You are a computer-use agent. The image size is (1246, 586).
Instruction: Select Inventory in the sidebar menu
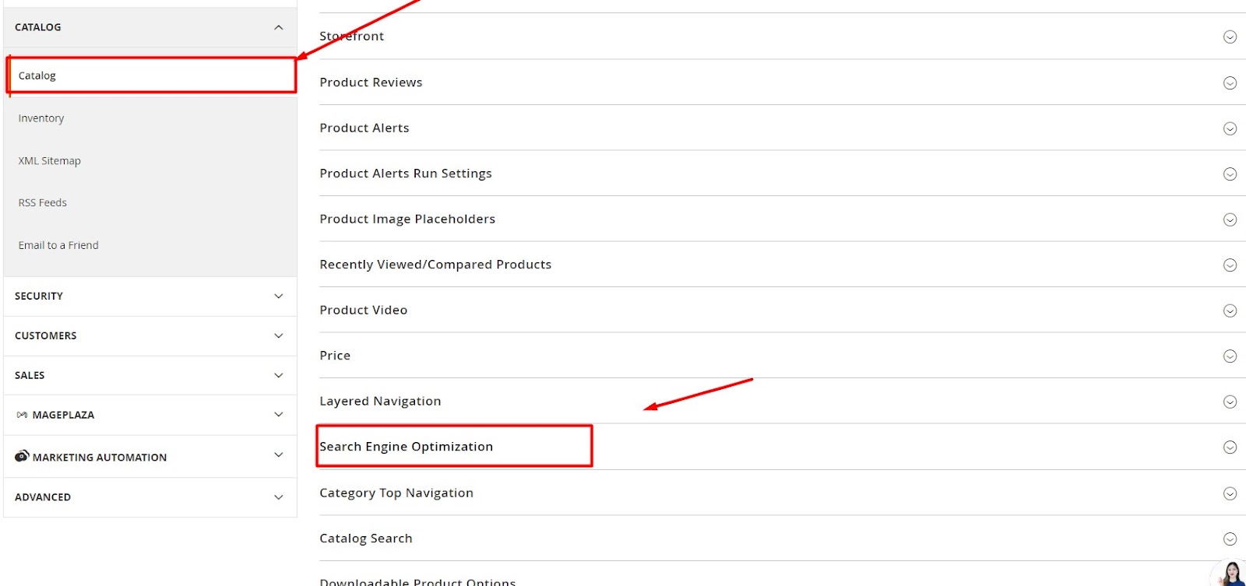click(x=41, y=118)
